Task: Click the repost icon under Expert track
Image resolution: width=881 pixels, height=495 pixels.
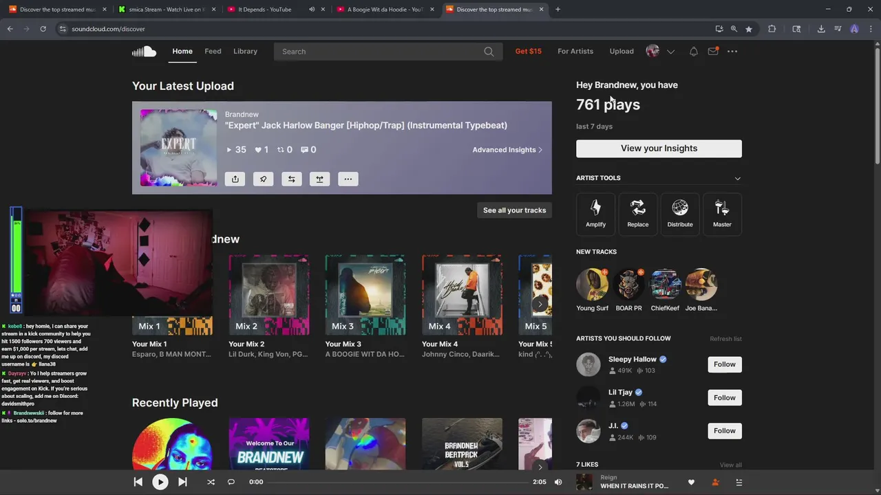Action: point(291,179)
